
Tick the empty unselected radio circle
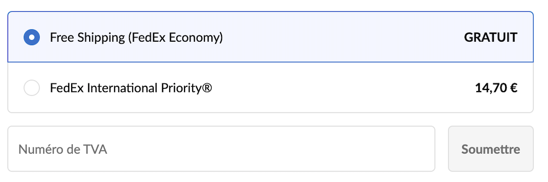point(31,88)
